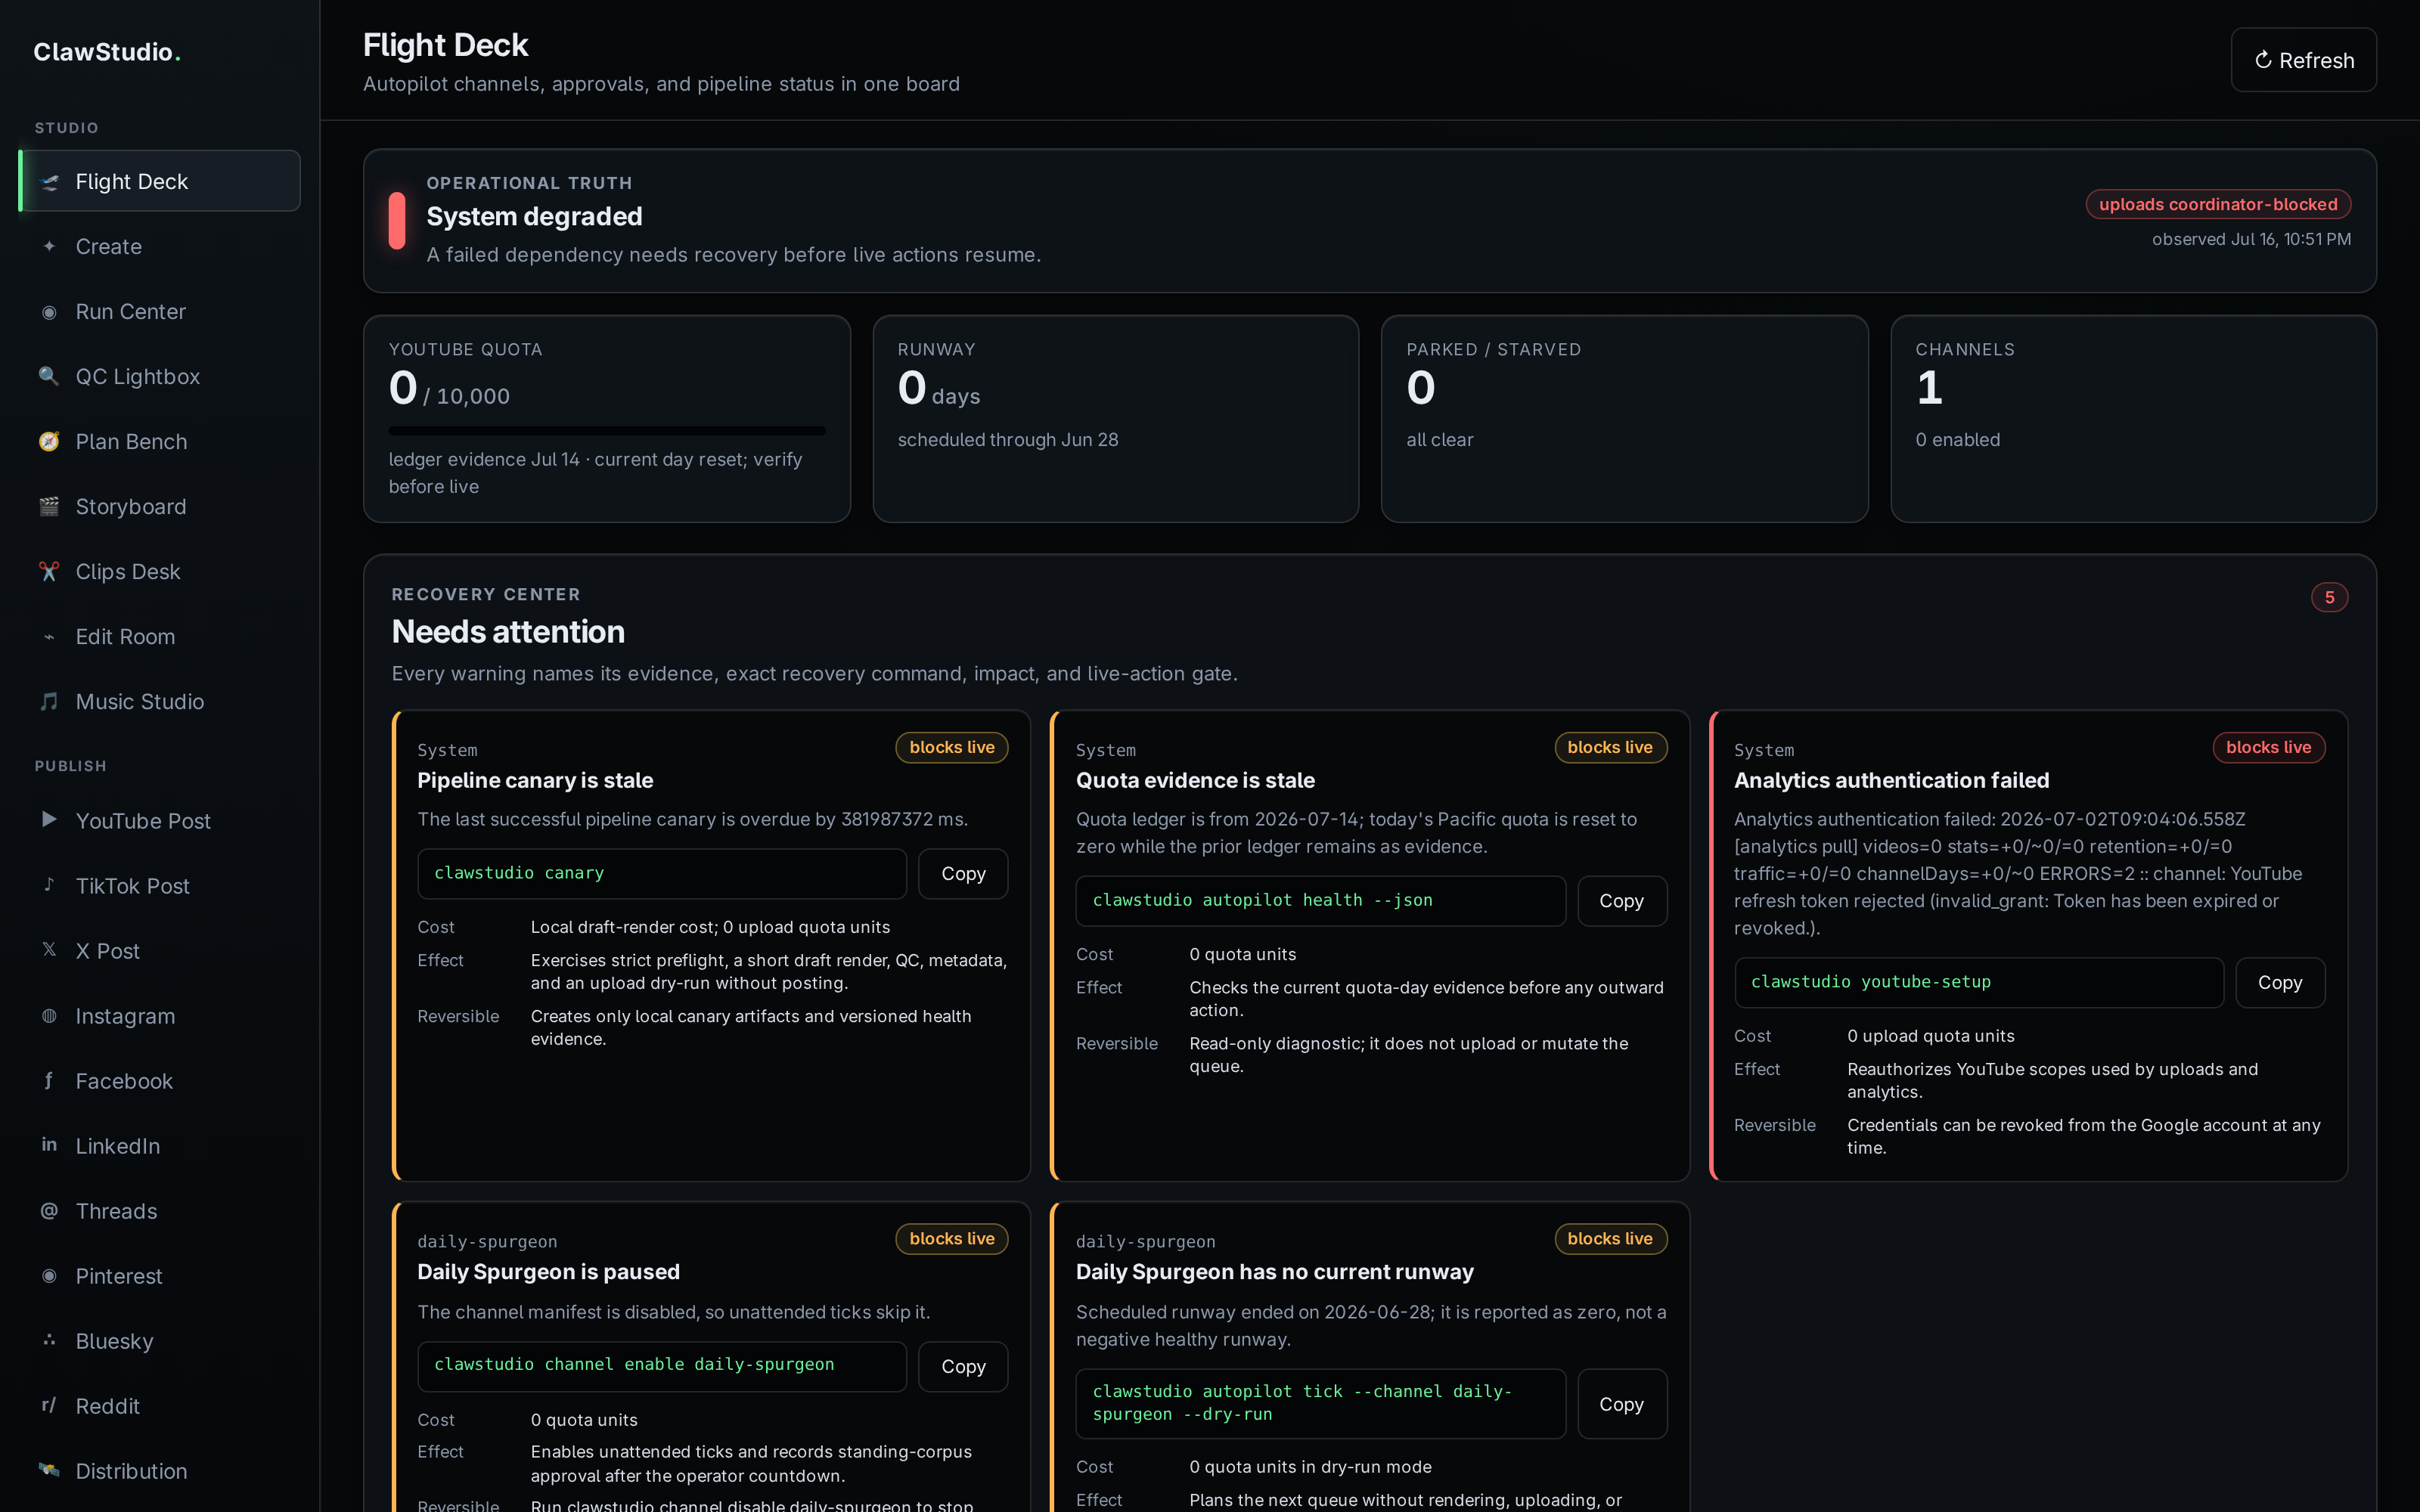2420x1512 pixels.
Task: Refresh the Flight Deck board
Action: click(x=2303, y=60)
